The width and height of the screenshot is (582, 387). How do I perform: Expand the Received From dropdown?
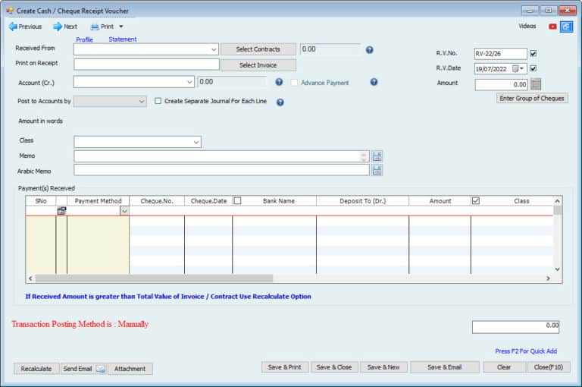214,49
